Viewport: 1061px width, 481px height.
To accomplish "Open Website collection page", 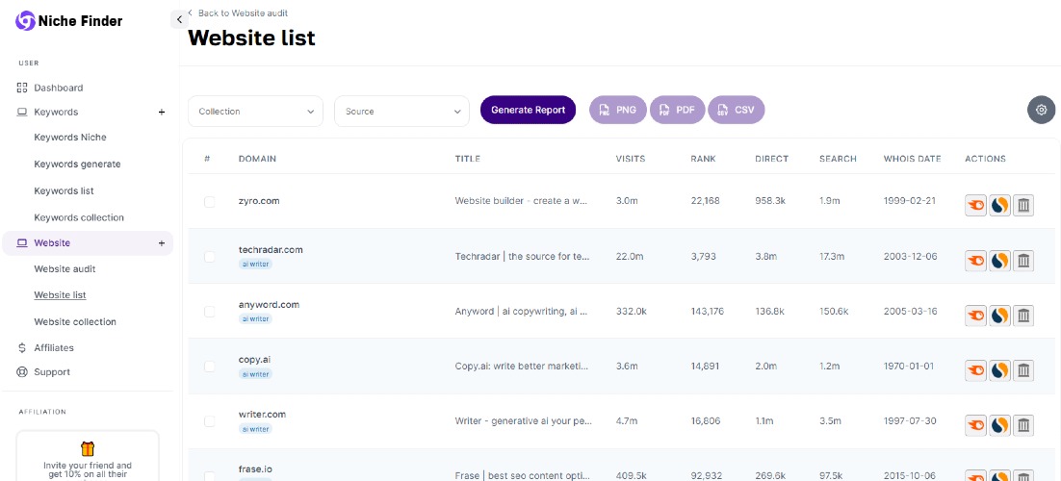I will click(x=75, y=321).
